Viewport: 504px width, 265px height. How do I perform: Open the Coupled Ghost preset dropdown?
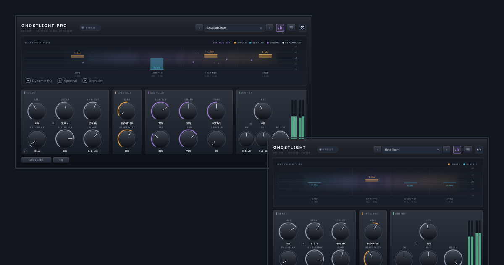coord(234,28)
